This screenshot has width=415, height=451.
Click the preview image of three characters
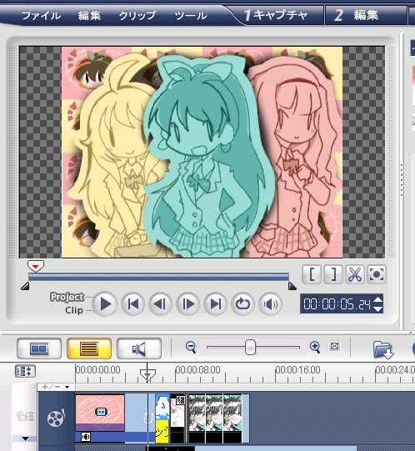point(202,153)
